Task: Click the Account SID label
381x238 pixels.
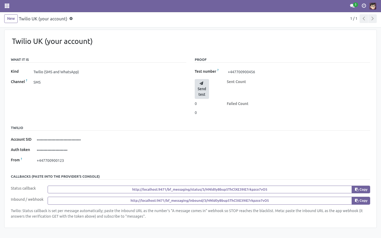Action: click(x=21, y=139)
